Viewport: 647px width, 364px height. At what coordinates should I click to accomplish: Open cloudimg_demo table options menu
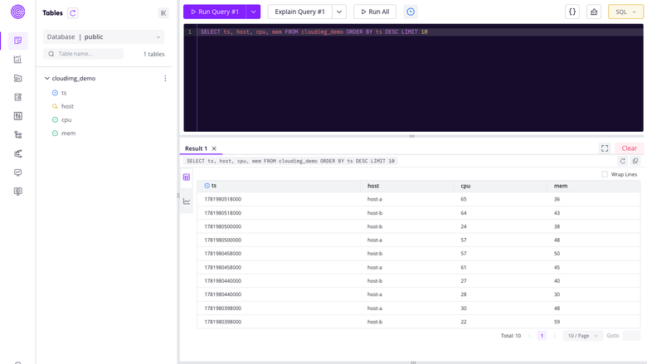165,78
